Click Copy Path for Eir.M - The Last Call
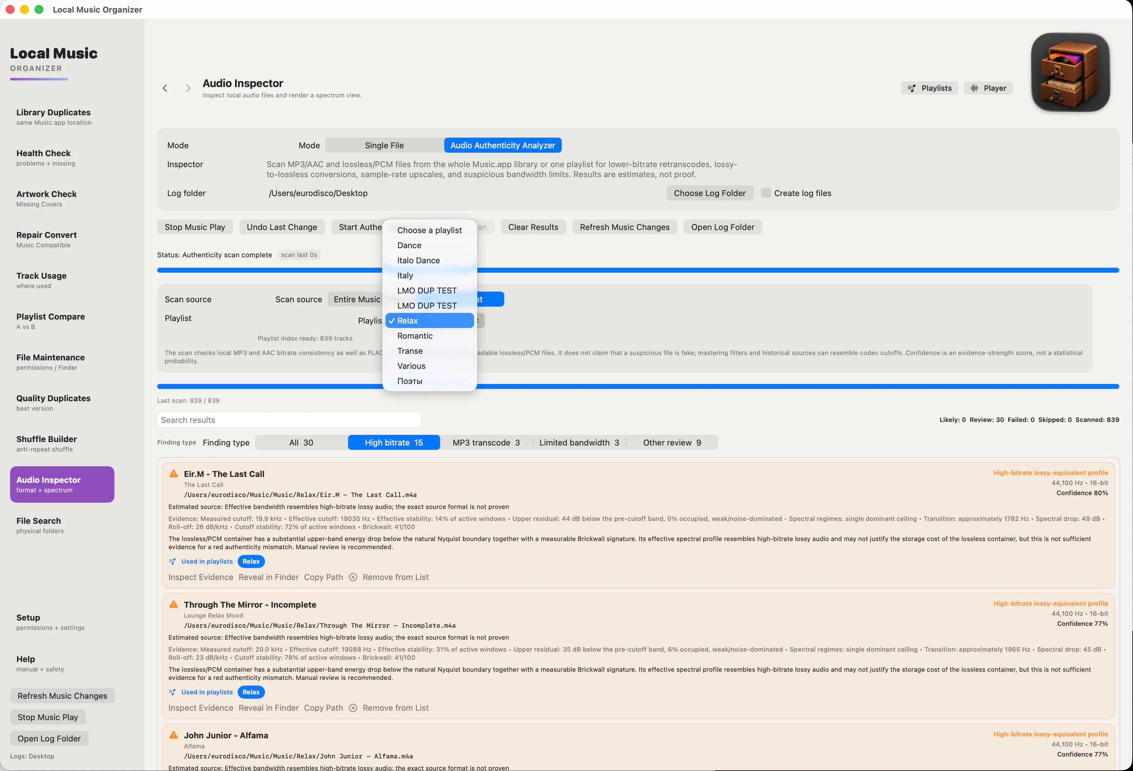 point(323,577)
